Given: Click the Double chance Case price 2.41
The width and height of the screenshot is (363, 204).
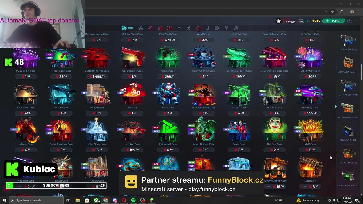Looking at the screenshot, I should point(97,40).
